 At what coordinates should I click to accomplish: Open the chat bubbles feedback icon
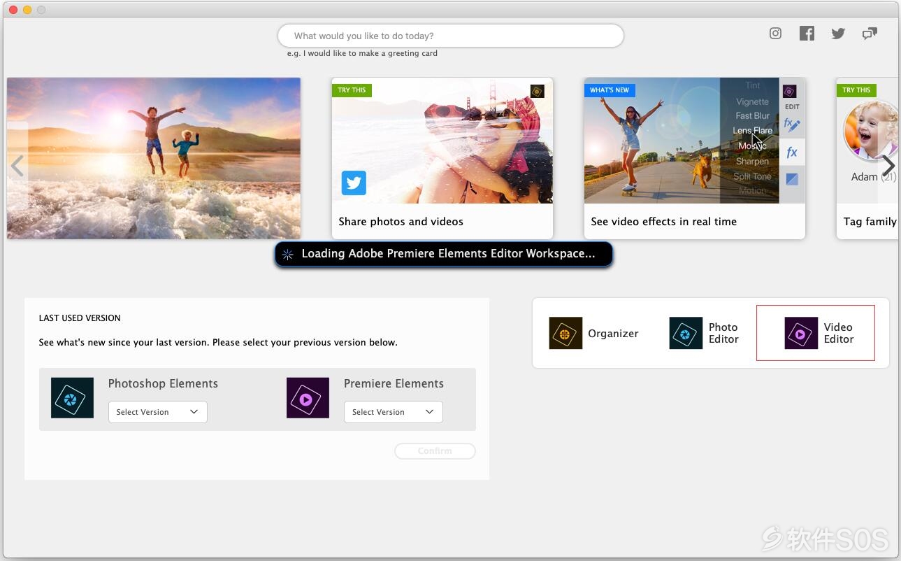click(870, 34)
